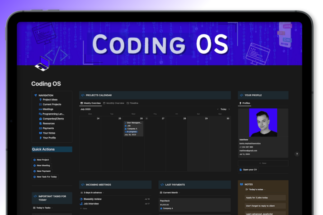Open the User Management event card
This screenshot has height=215, width=323.
click(134, 123)
